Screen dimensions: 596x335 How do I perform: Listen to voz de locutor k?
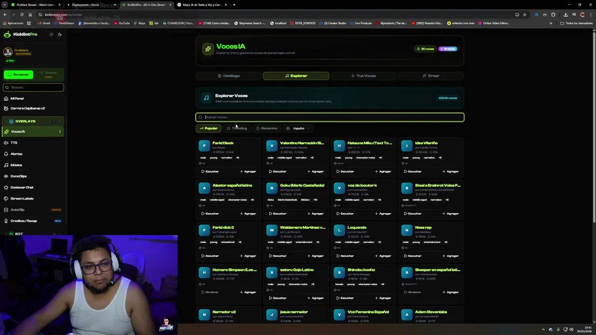pos(345,214)
